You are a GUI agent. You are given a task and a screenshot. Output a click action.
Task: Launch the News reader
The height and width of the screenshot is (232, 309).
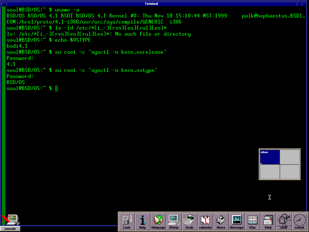coord(221,222)
